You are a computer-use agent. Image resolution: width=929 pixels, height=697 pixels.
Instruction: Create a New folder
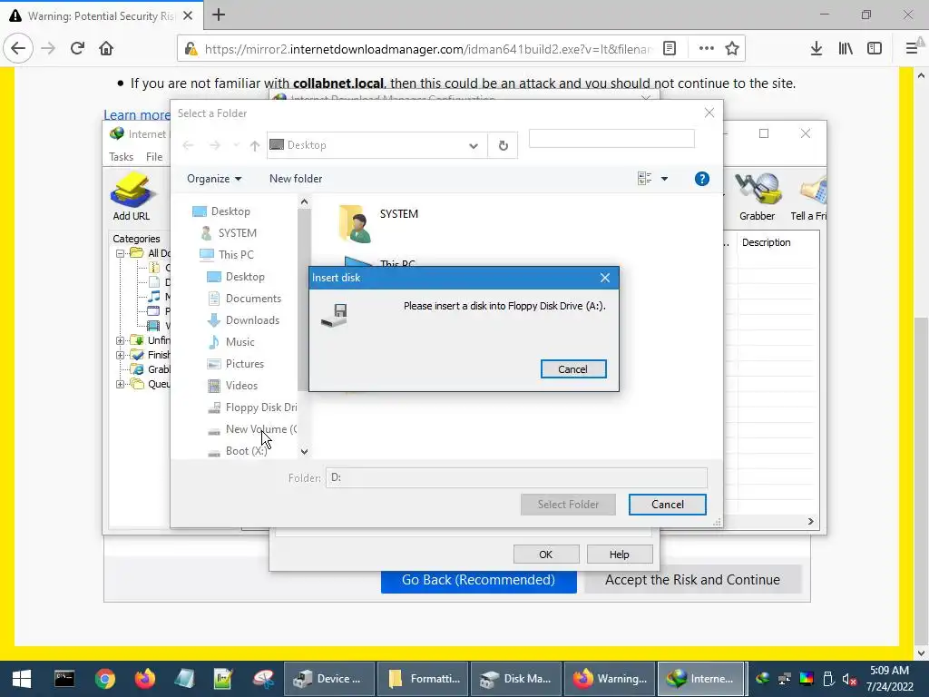click(296, 179)
